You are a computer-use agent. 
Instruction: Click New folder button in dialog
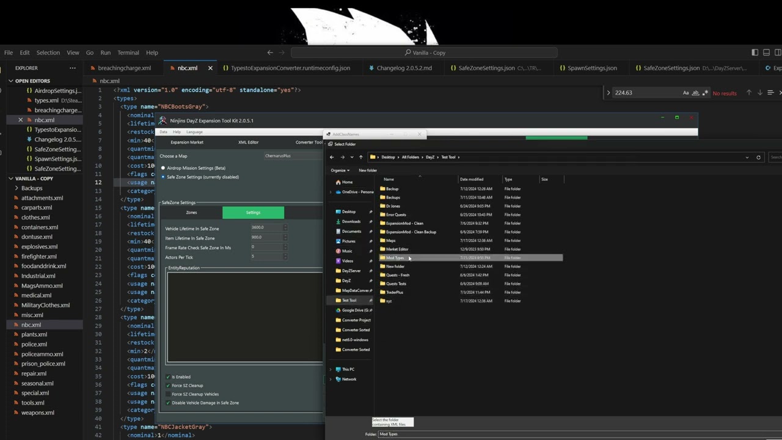coord(368,170)
